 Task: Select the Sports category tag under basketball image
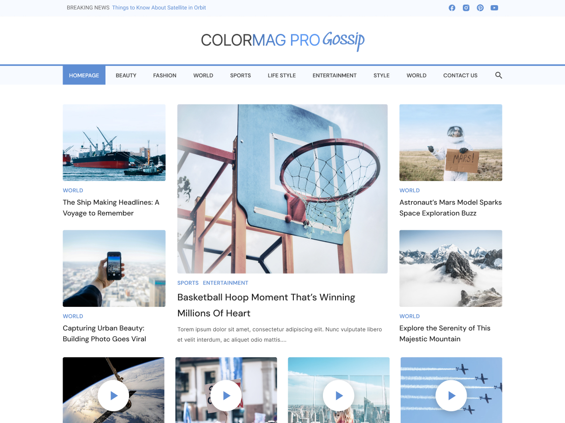click(x=188, y=283)
